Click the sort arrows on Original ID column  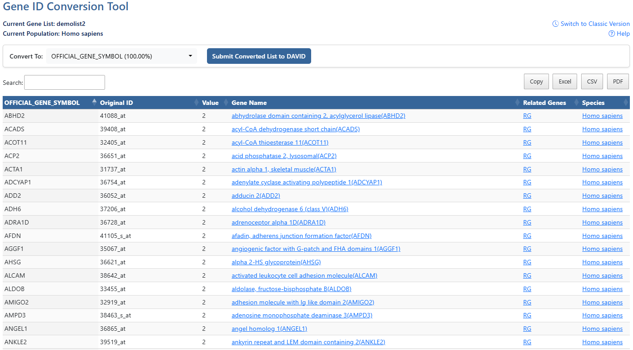pos(197,102)
